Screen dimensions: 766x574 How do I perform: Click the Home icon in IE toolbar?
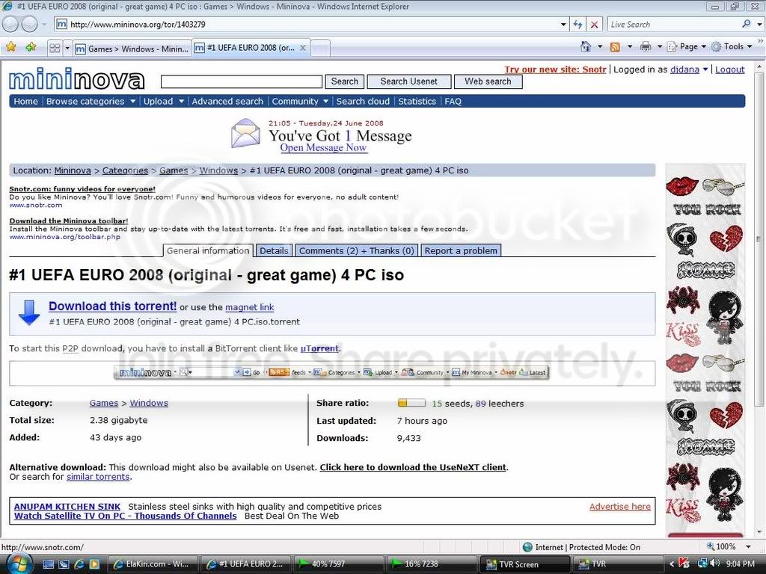click(x=585, y=46)
